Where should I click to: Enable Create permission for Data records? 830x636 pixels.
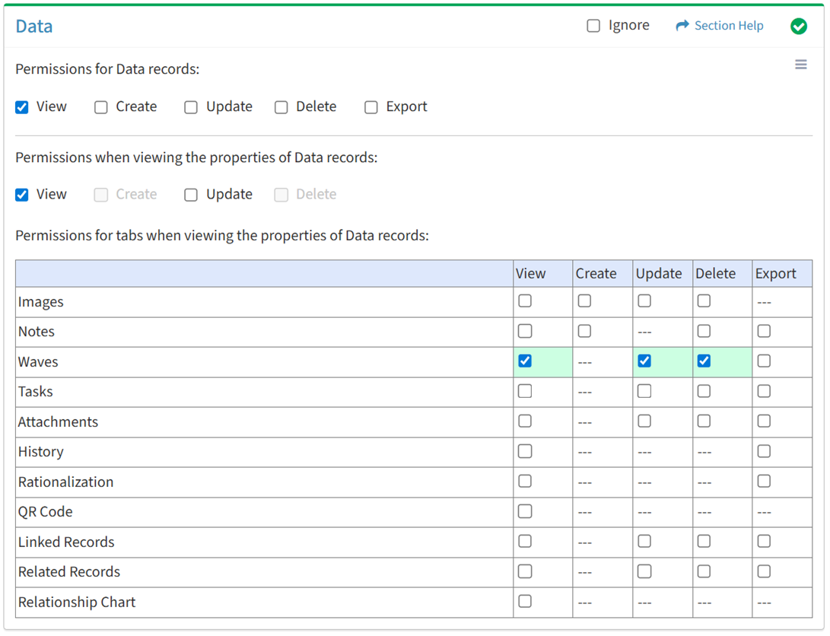tap(101, 107)
